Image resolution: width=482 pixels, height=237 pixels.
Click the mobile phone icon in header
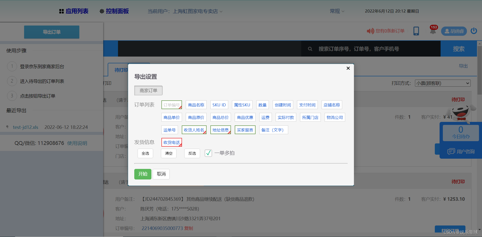416,31
